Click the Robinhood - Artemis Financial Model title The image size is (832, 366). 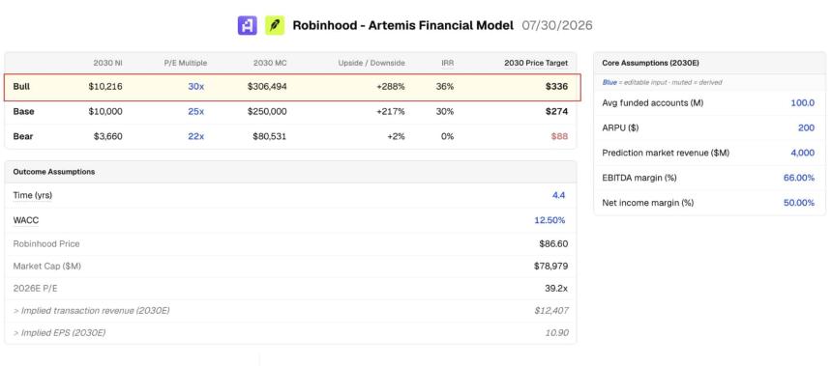pyautogui.click(x=403, y=25)
